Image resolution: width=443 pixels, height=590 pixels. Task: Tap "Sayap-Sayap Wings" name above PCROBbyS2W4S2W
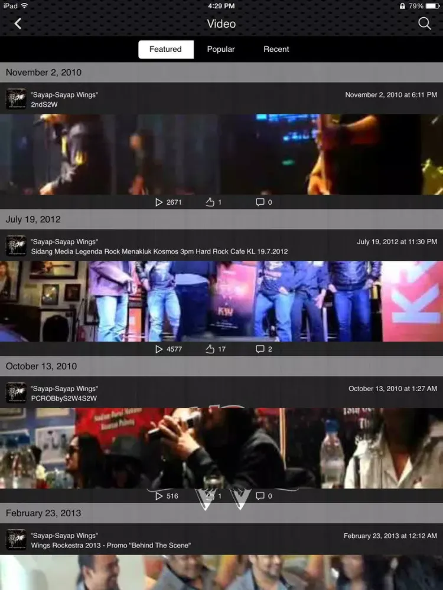(x=64, y=388)
